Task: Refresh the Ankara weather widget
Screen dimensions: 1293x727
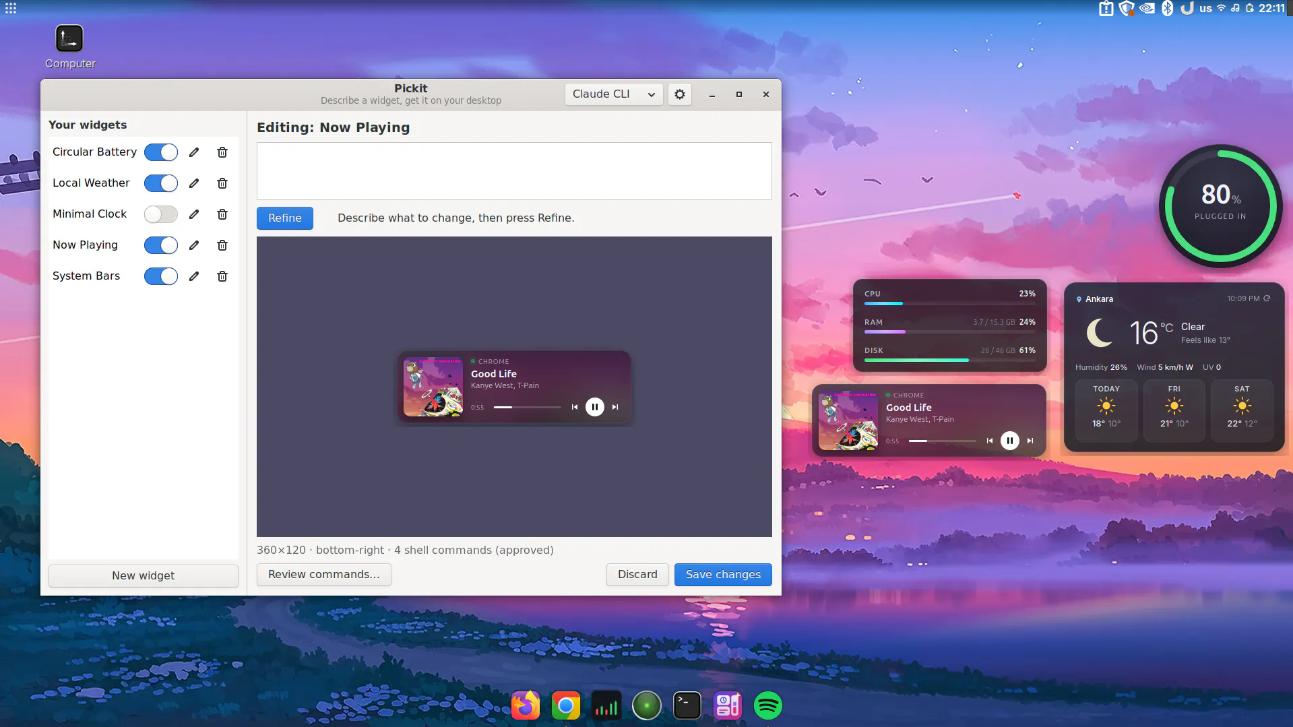Action: [1267, 298]
